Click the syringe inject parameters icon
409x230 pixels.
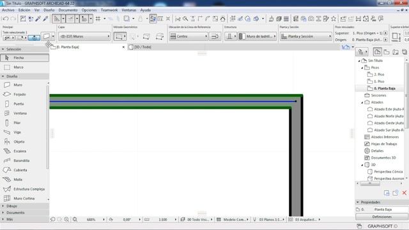tap(45, 19)
